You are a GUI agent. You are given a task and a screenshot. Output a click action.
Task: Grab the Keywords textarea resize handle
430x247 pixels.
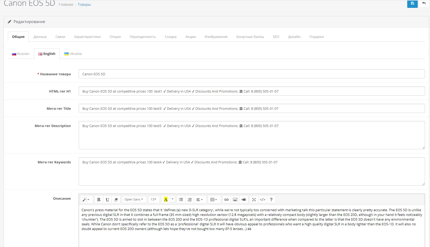423,184
